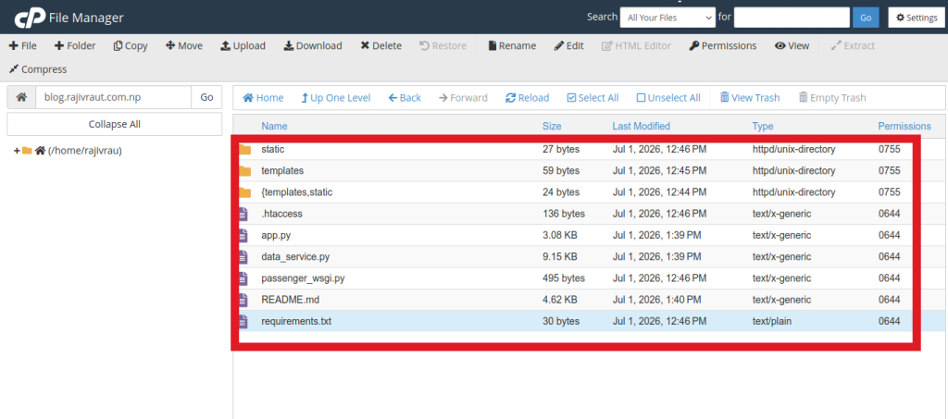948x419 pixels.
Task: Open the Settings button
Action: pos(917,18)
